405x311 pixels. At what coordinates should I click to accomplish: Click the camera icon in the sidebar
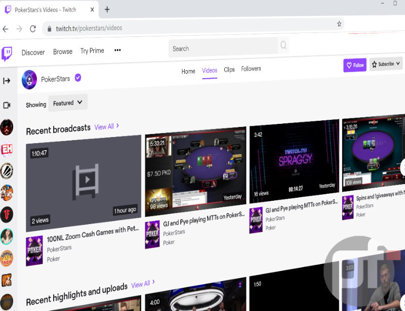point(7,105)
